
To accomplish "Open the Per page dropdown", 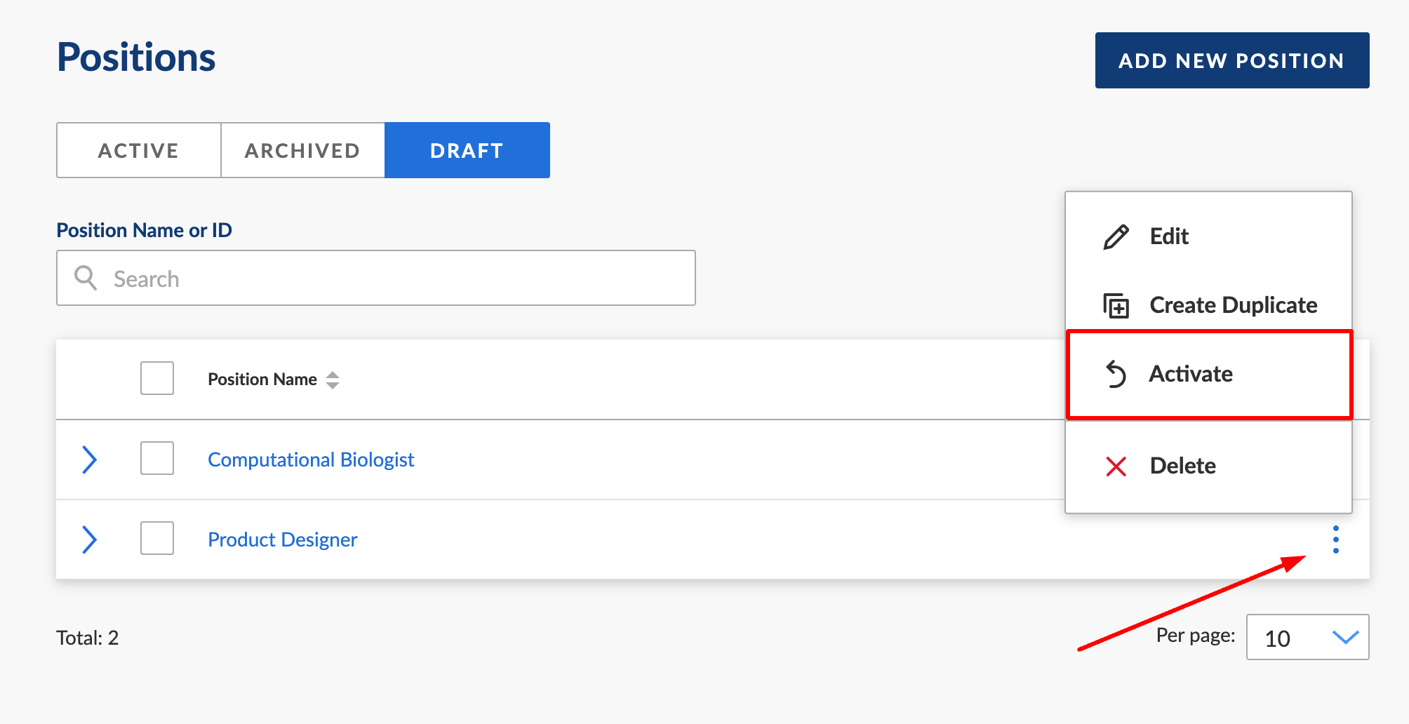I will 1307,637.
